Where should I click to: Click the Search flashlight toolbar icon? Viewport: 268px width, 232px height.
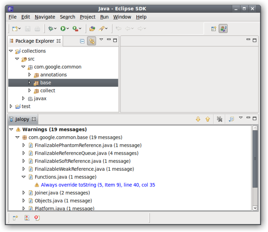pyautogui.click(x=102, y=29)
